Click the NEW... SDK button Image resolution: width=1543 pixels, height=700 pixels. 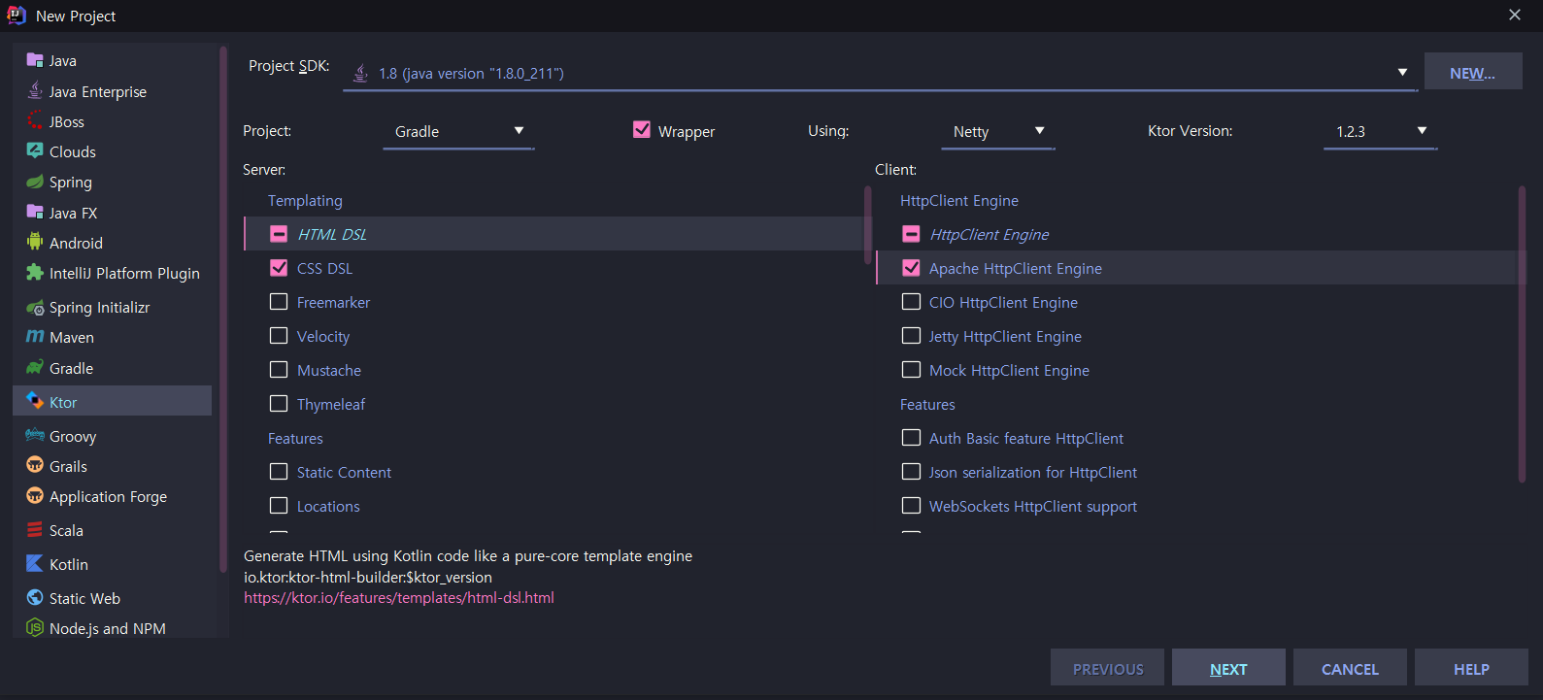pyautogui.click(x=1472, y=73)
